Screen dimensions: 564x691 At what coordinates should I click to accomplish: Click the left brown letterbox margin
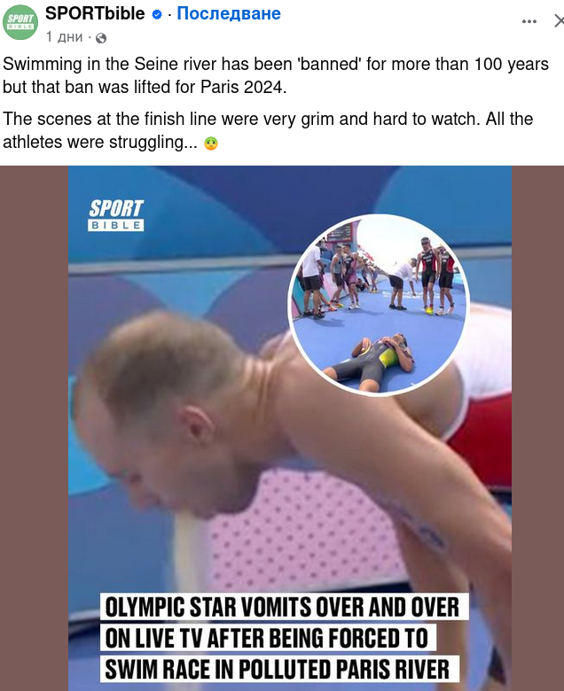(x=34, y=428)
